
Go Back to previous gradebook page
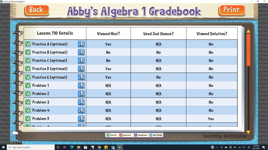point(37,10)
